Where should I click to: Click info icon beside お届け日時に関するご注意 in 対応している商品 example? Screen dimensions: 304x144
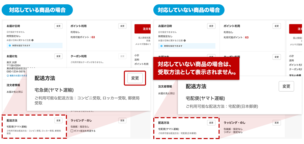pyautogui.click(x=32, y=40)
